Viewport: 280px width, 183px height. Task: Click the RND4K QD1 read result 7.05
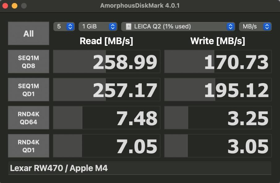pyautogui.click(x=136, y=146)
